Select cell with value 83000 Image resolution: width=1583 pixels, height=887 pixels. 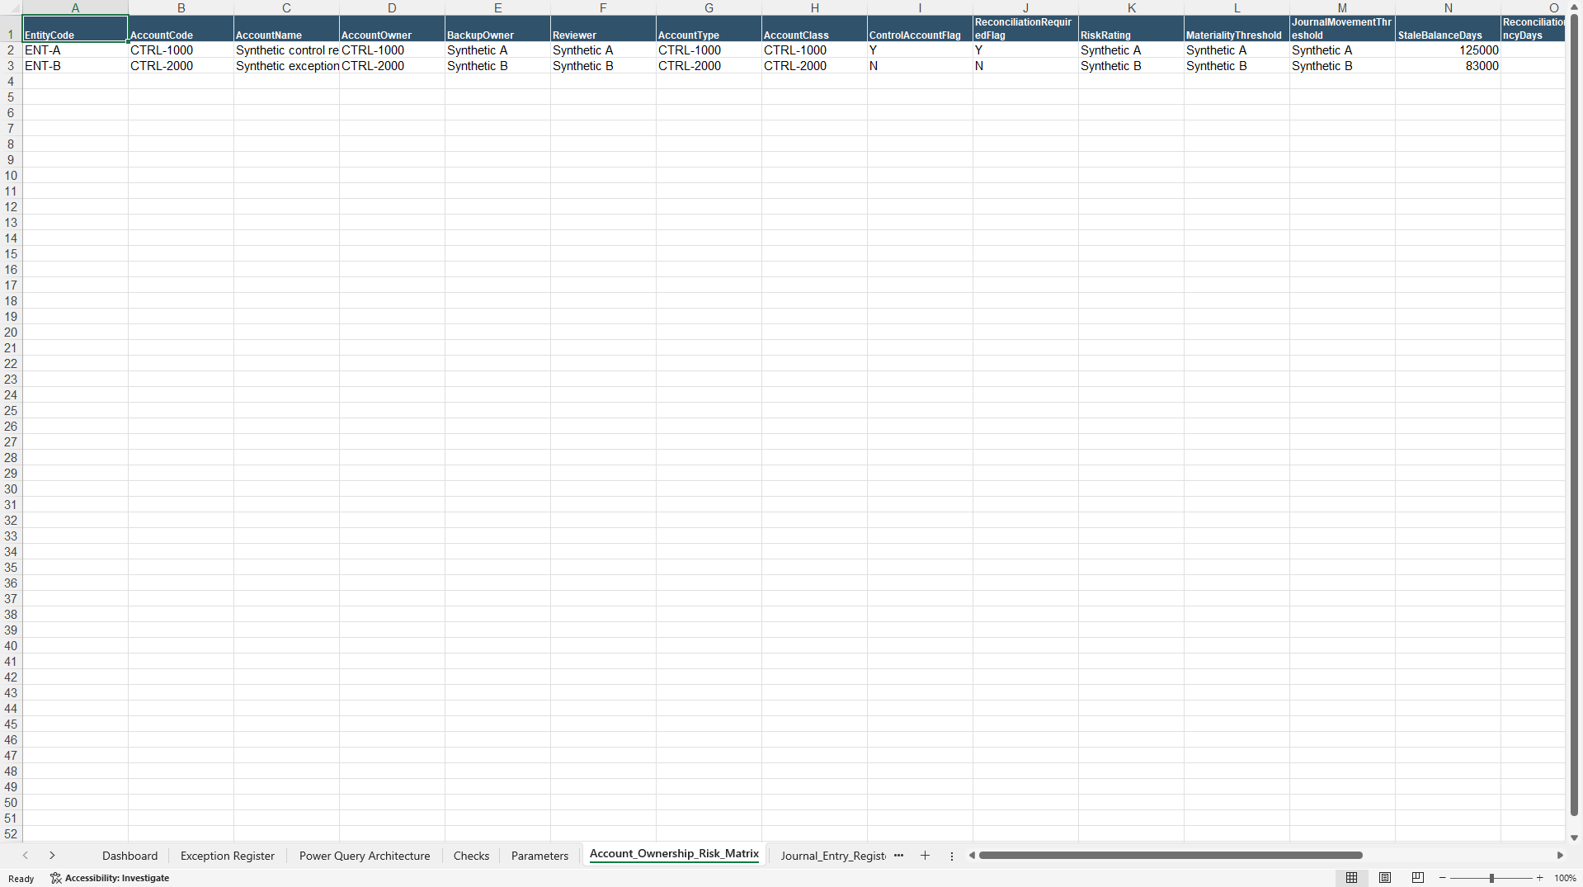(1448, 66)
